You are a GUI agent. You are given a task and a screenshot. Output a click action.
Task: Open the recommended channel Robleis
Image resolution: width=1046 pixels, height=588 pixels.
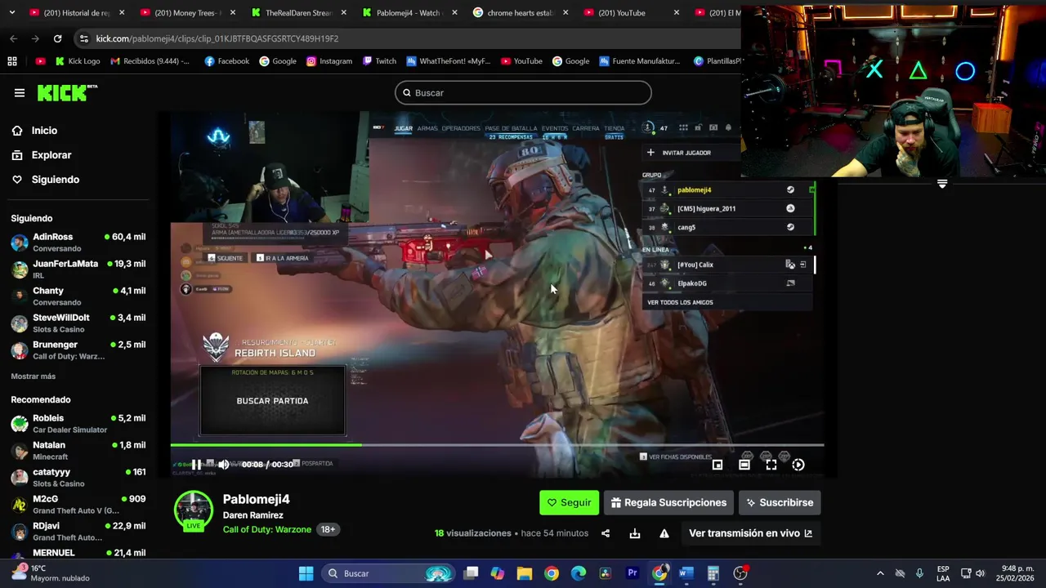coord(78,424)
